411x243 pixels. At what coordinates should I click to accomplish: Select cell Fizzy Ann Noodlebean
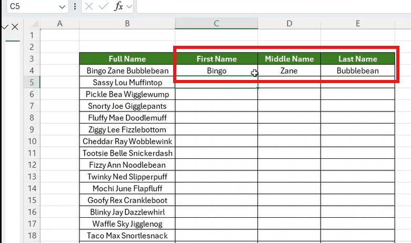[127, 165]
